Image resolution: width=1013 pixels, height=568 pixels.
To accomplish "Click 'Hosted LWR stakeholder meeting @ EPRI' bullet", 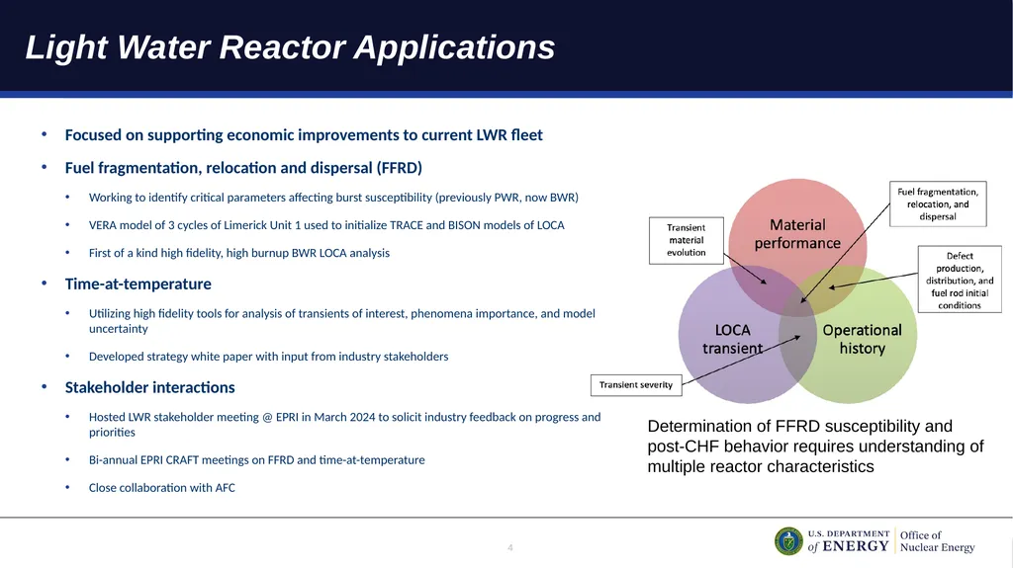I will click(345, 425).
